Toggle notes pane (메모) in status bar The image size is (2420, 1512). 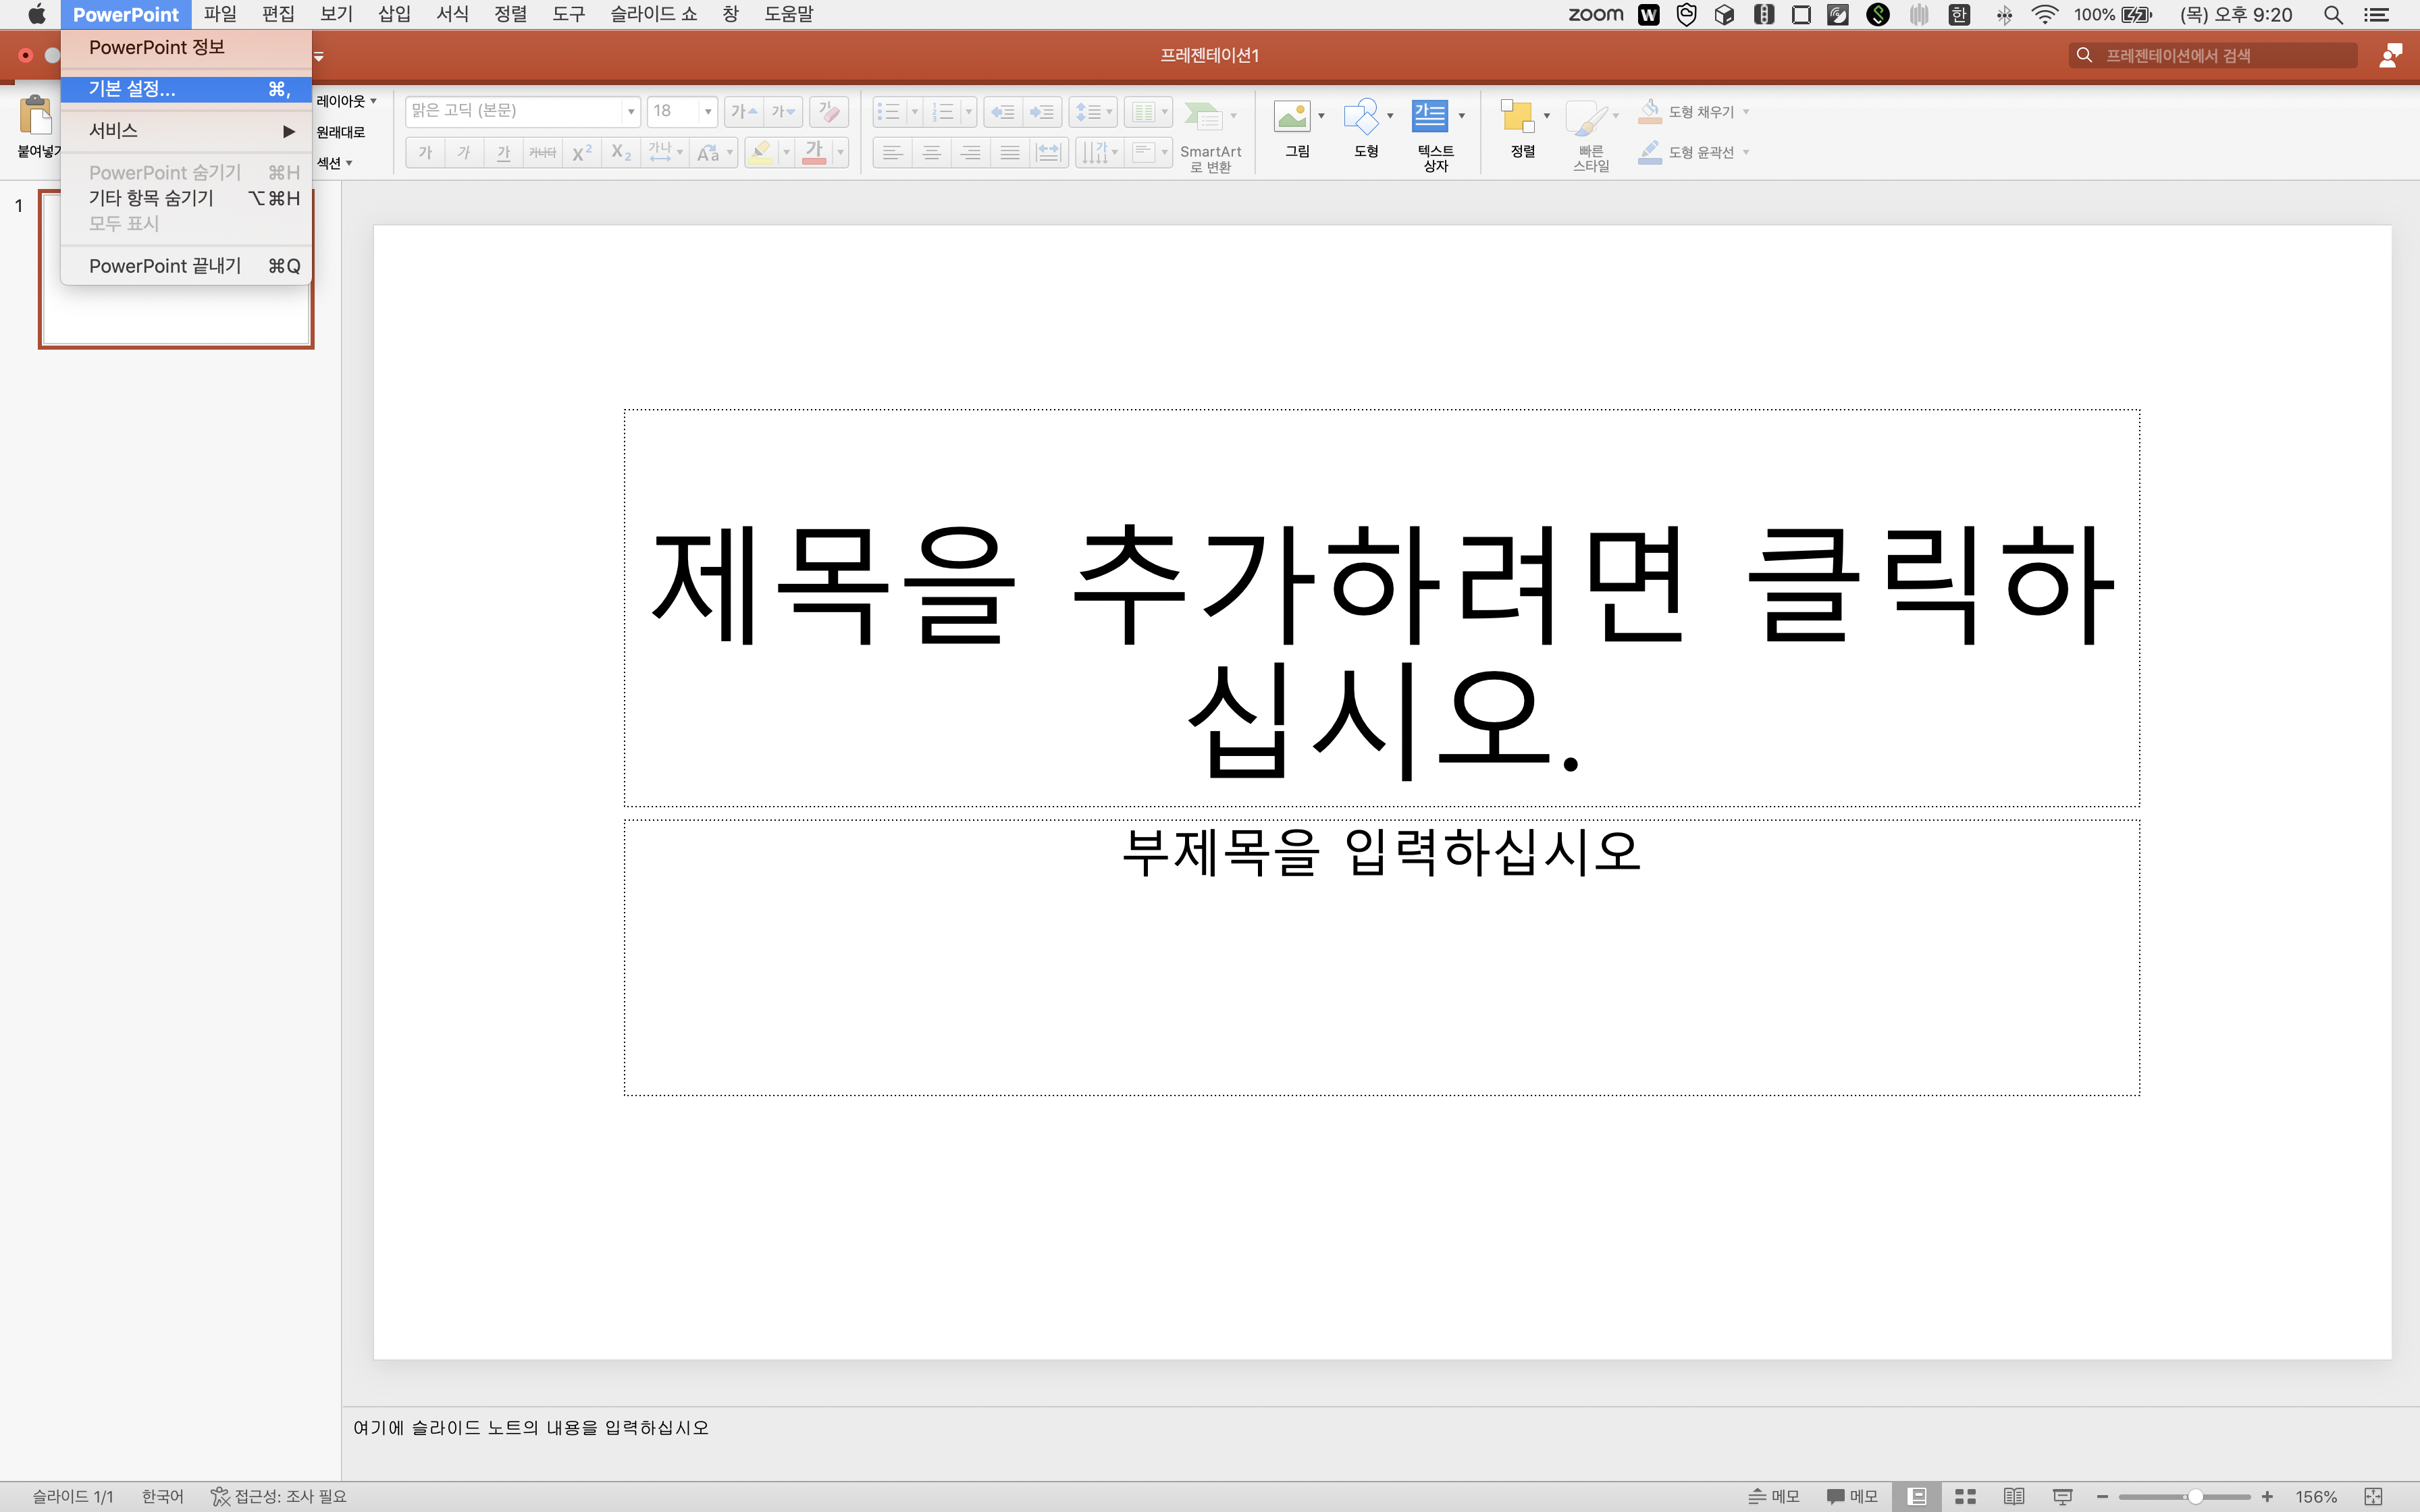pos(1773,1496)
